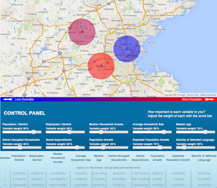The image size is (217, 188).
Task: Click the CONTROL PANEL heading
Action: 25,113
